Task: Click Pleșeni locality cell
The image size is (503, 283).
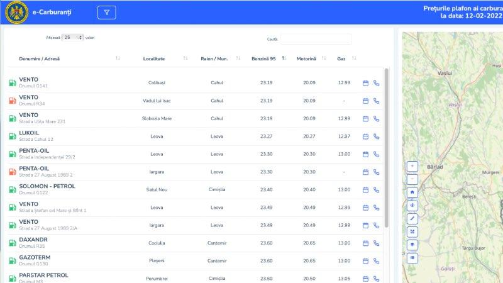Action: pos(157,261)
